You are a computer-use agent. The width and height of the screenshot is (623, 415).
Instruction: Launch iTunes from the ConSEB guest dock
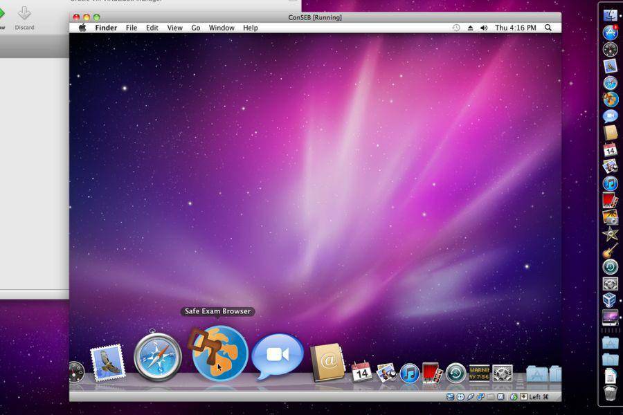coord(409,373)
